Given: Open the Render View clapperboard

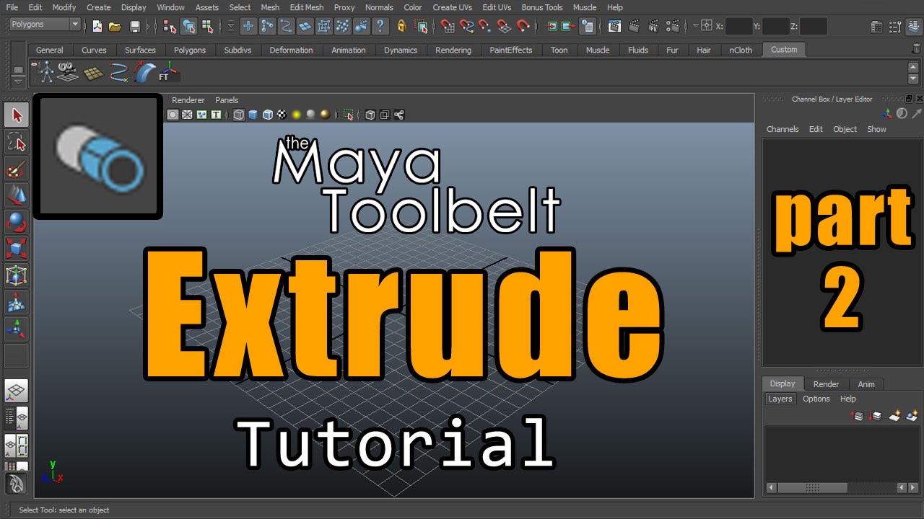Looking at the screenshot, I should pyautogui.click(x=614, y=26).
